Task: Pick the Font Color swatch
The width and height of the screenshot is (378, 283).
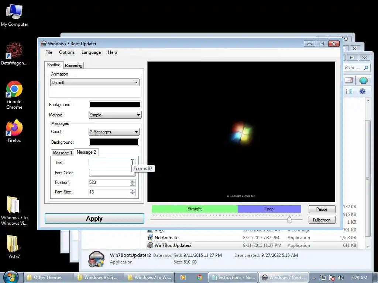Action: (x=112, y=173)
